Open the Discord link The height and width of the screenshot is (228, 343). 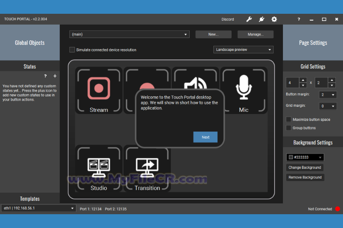pos(228,19)
